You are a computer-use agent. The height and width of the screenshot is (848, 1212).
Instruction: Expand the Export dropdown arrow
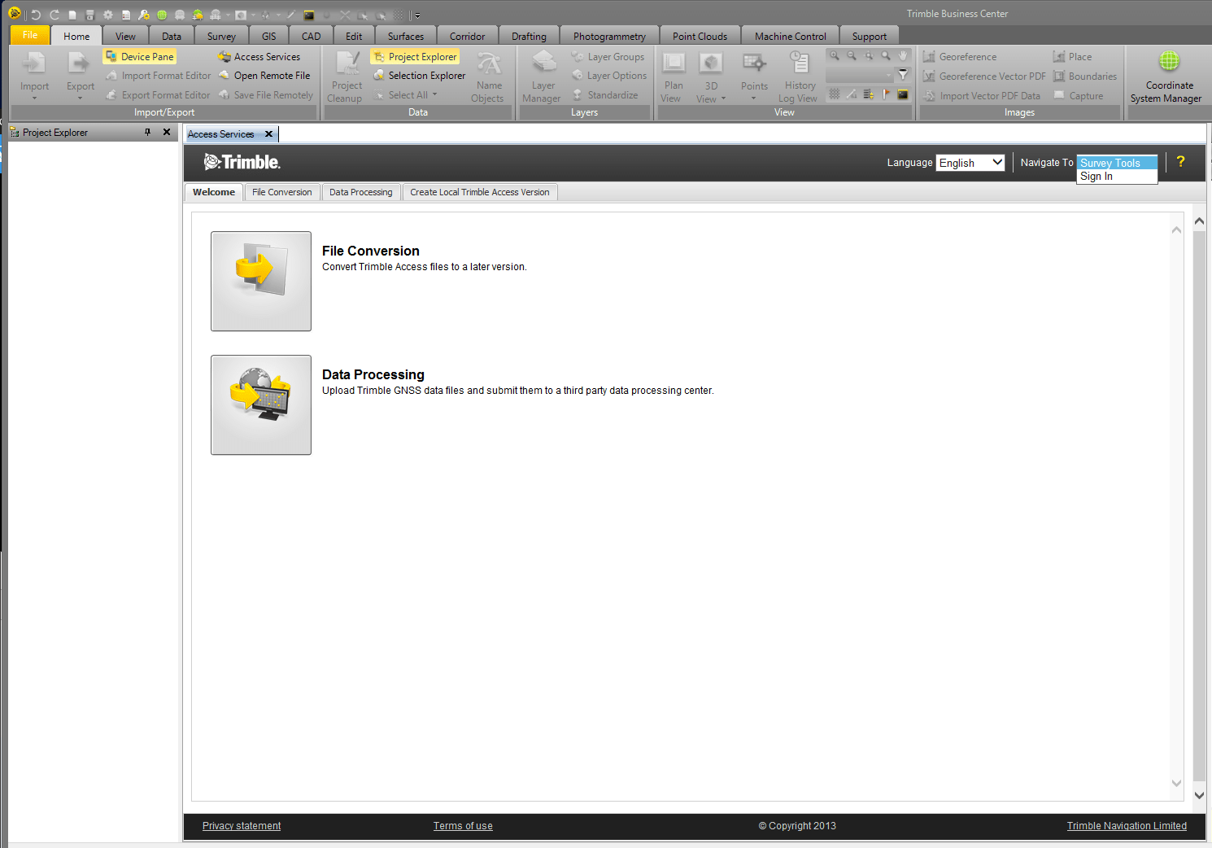click(80, 98)
